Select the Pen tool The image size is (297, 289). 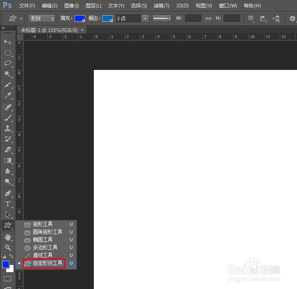pos(8,193)
